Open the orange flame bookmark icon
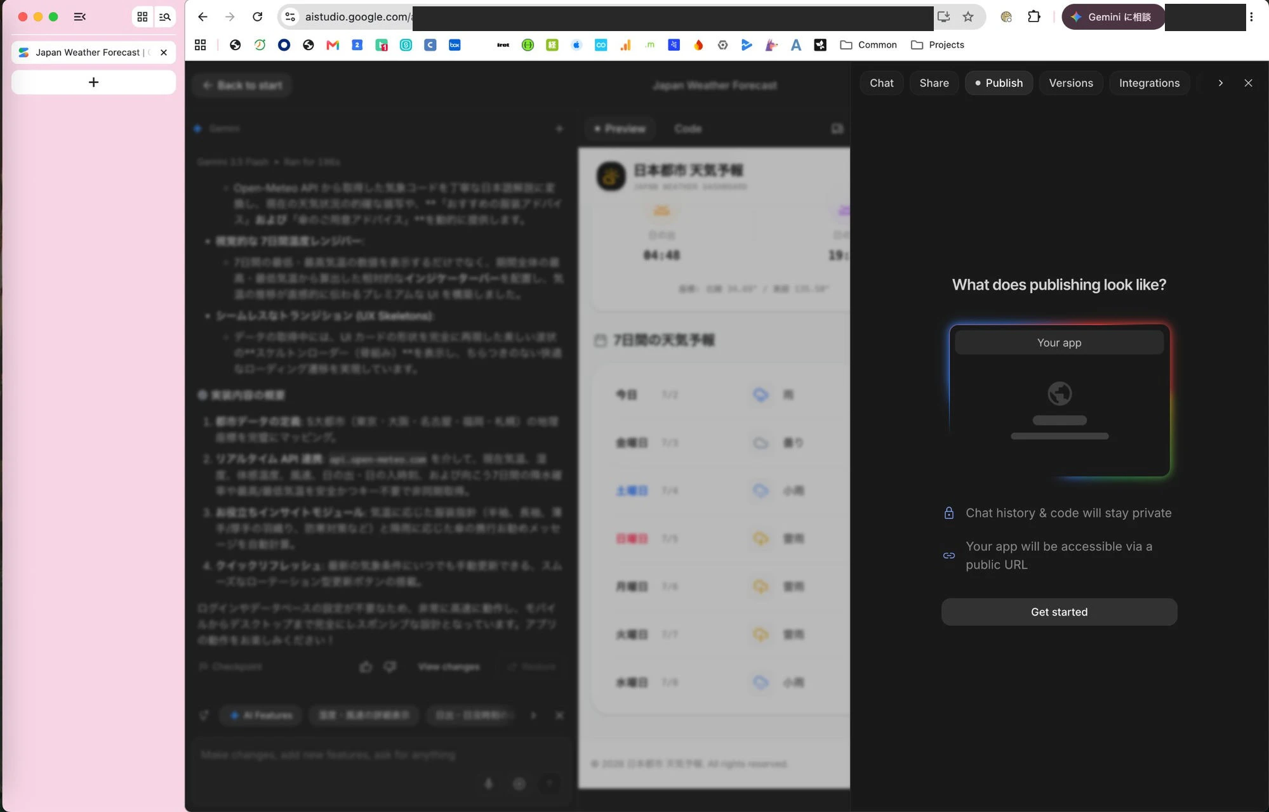The height and width of the screenshot is (812, 1269). pyautogui.click(x=698, y=45)
